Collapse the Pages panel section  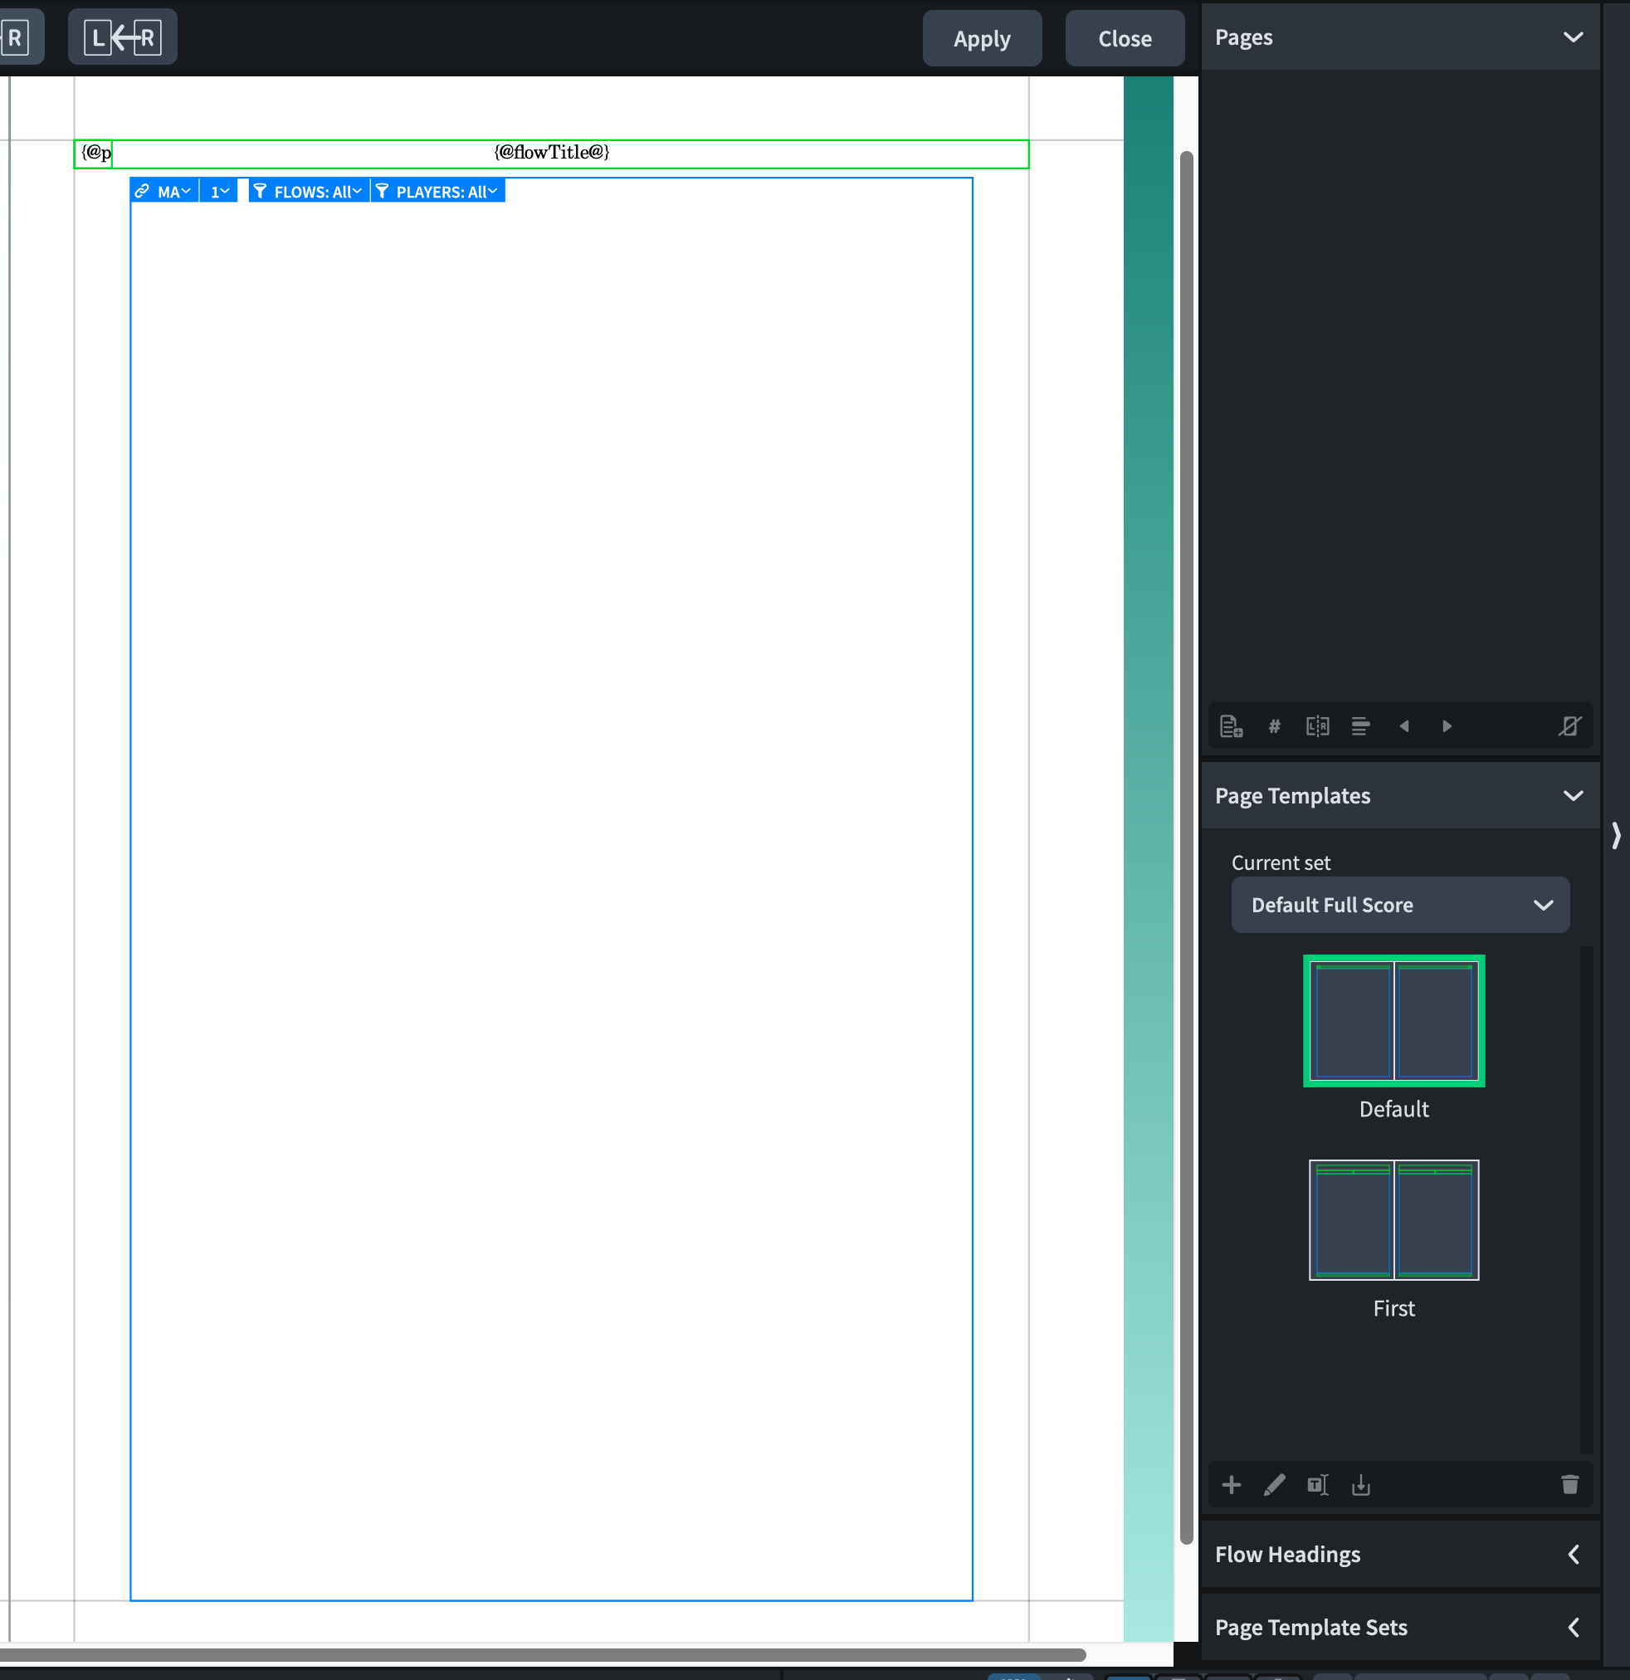[x=1573, y=37]
